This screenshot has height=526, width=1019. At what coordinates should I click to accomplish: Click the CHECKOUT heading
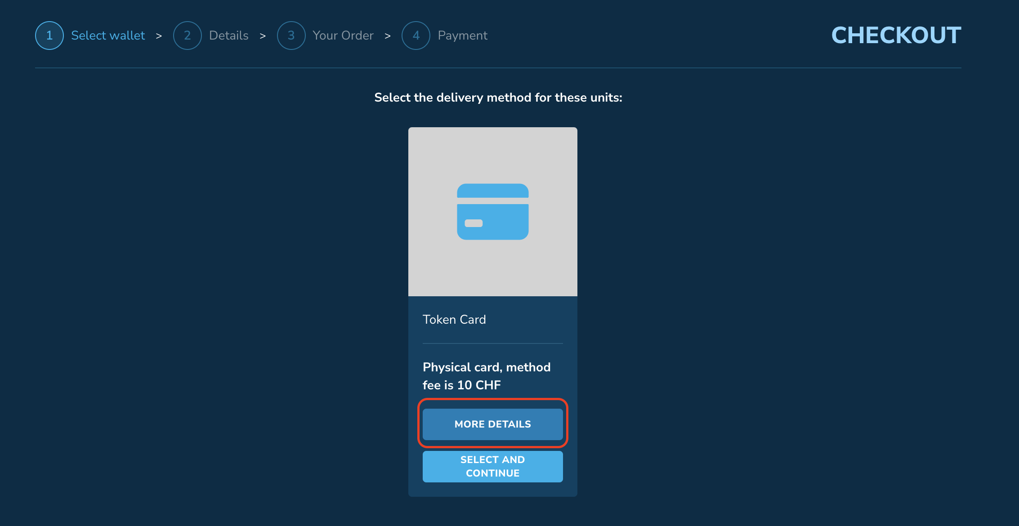896,36
